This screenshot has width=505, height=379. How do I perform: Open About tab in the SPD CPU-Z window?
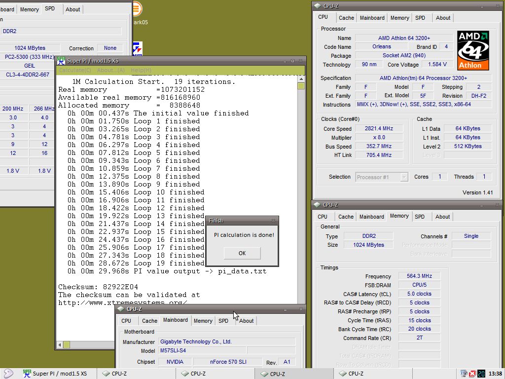pyautogui.click(x=73, y=10)
